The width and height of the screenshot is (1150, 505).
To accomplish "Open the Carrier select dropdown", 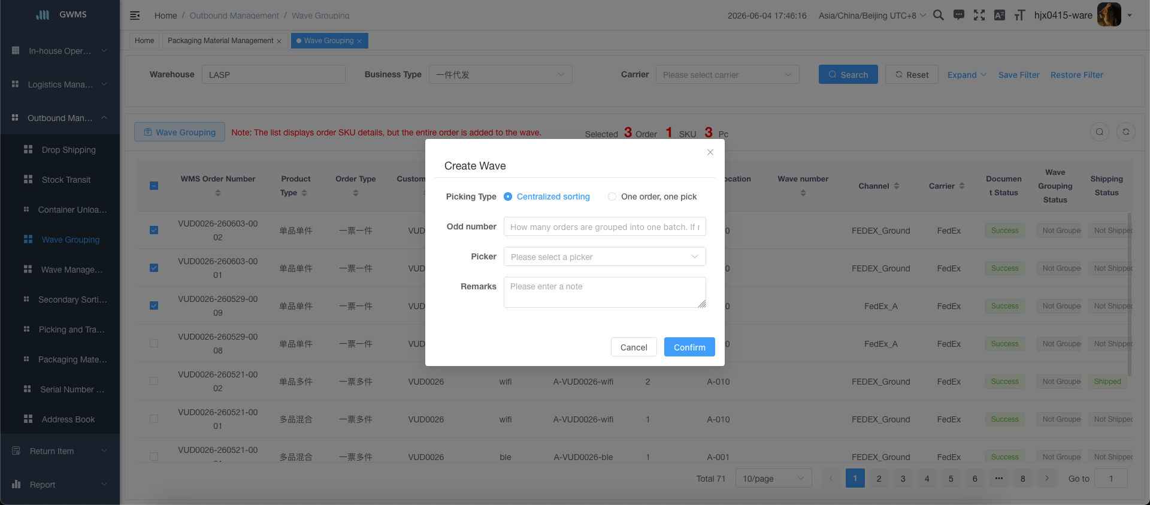I will click(728, 74).
